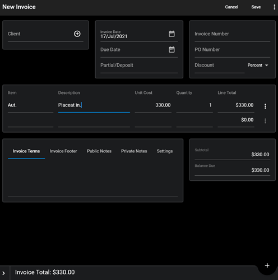The image size is (278, 280).
Task: Select the Partial/Deposit input field
Action: (139, 66)
